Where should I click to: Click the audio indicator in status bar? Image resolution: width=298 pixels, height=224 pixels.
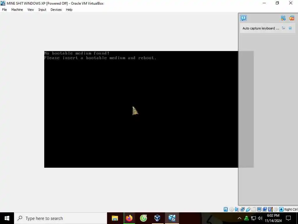click(x=237, y=209)
